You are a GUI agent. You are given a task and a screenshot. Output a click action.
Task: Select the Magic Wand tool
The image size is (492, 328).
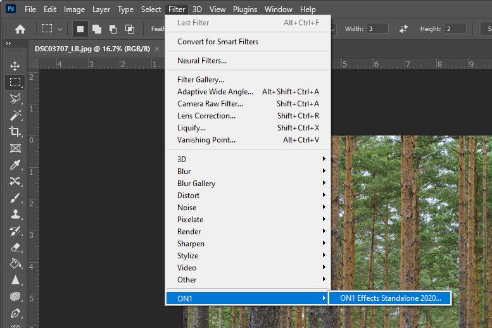point(15,115)
